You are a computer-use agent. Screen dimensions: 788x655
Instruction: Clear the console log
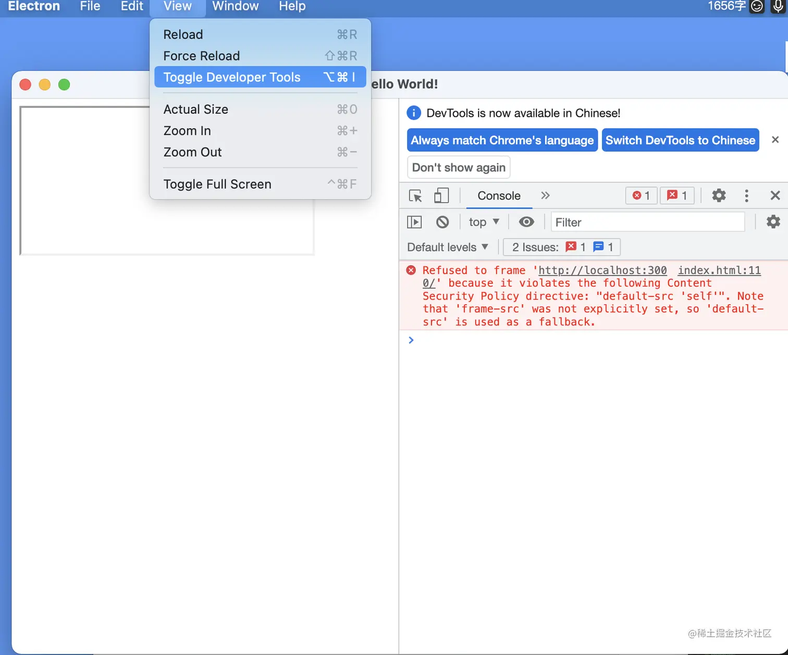pyautogui.click(x=442, y=222)
